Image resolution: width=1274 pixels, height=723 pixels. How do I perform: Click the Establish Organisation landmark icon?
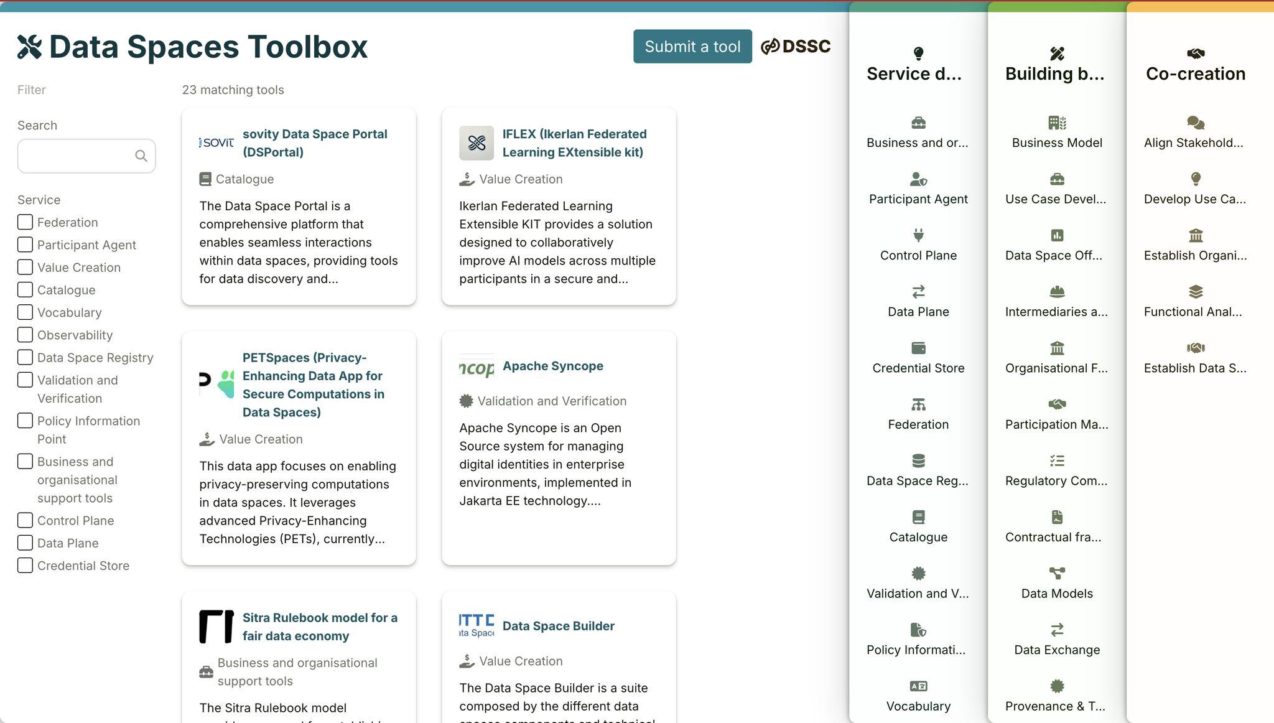click(1196, 235)
